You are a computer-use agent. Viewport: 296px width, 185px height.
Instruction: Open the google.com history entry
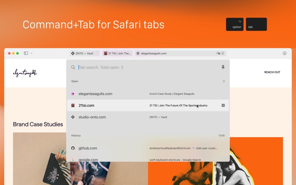tap(148, 159)
